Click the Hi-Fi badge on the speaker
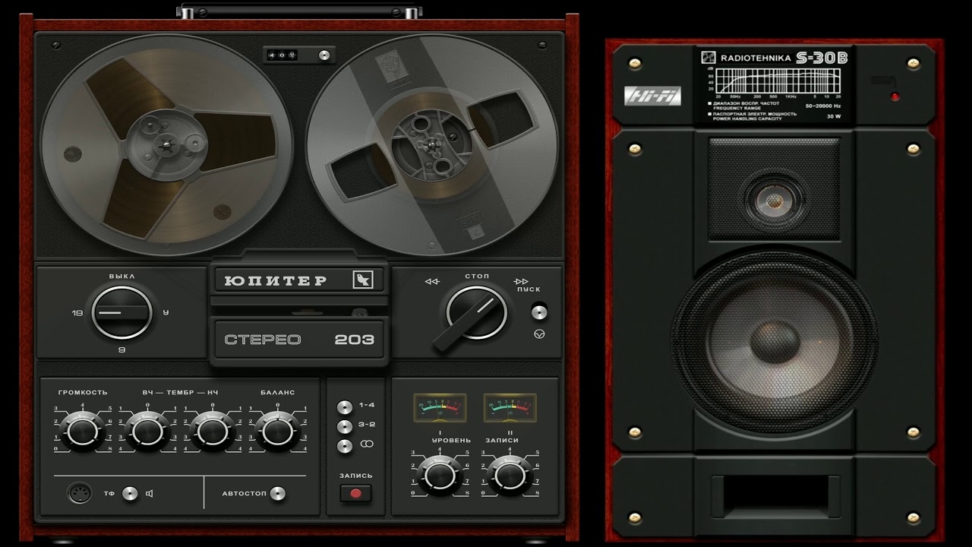This screenshot has width=972, height=547. tap(652, 96)
